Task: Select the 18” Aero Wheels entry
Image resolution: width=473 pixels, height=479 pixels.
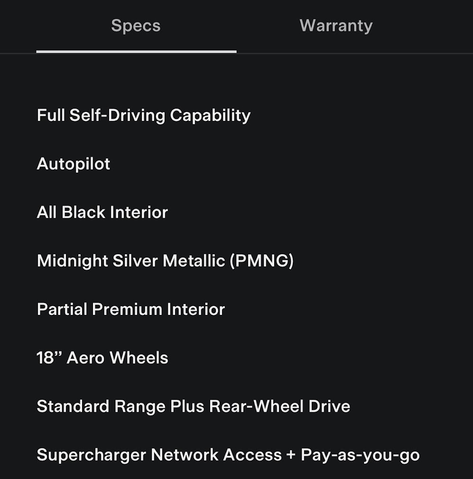Action: (x=102, y=358)
